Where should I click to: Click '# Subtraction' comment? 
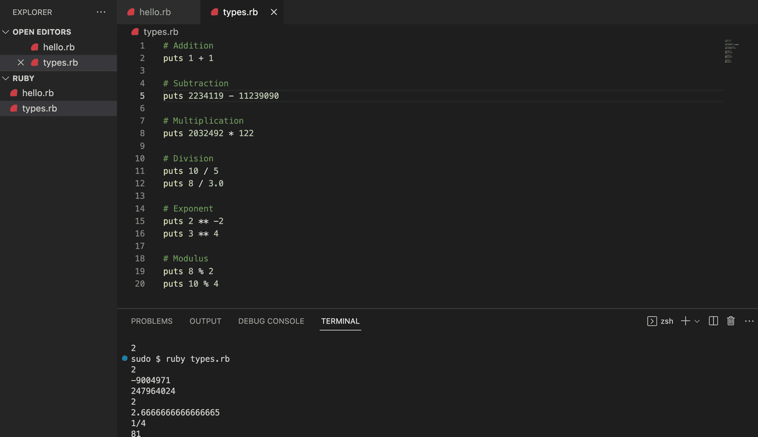point(196,83)
